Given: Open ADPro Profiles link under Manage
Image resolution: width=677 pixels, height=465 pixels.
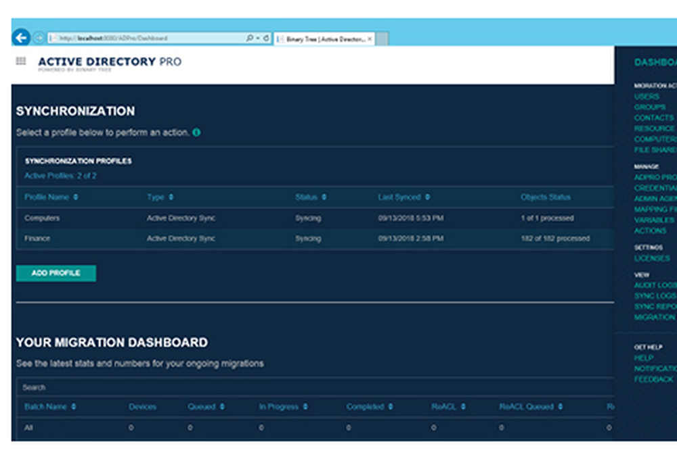Looking at the screenshot, I should click(655, 177).
